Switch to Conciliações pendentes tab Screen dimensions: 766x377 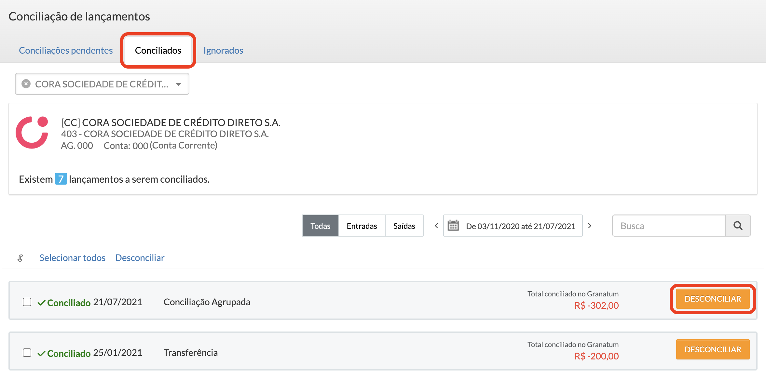[x=66, y=50]
